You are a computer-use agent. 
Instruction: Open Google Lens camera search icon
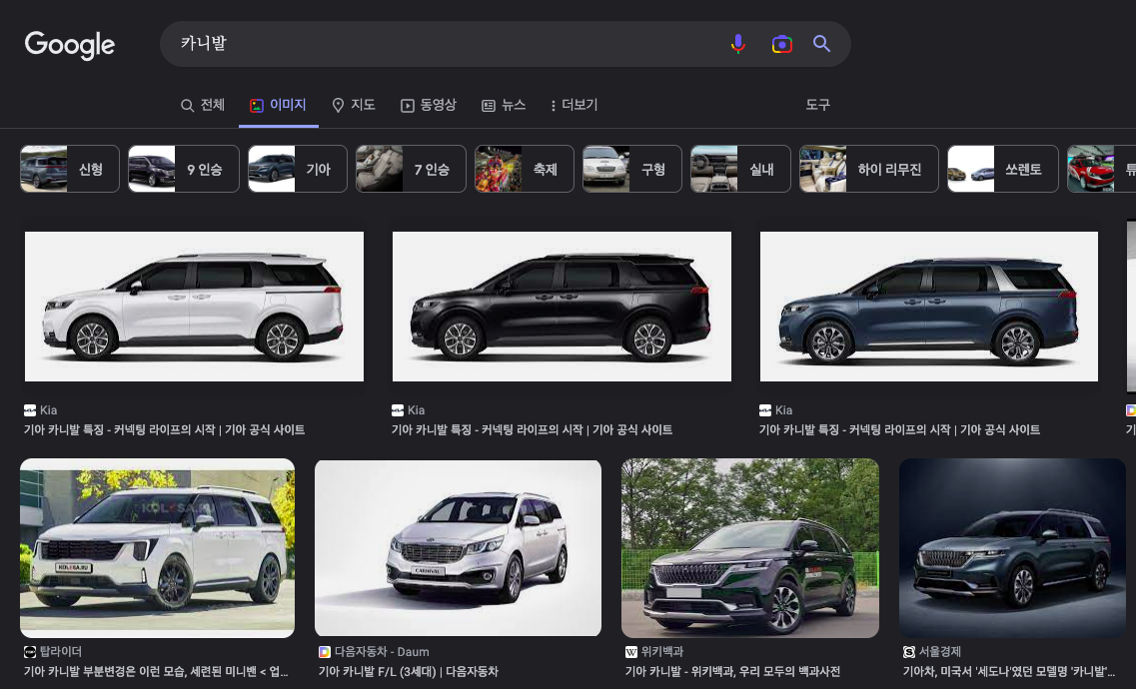tap(781, 44)
